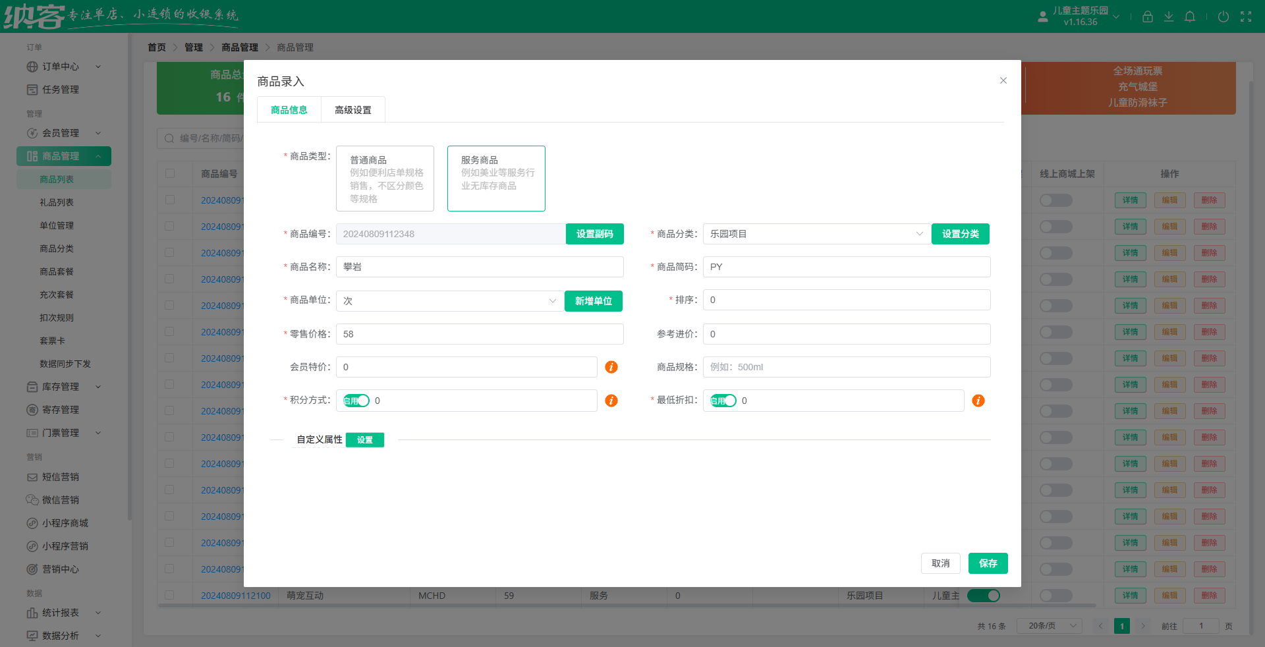Click the lock screen icon in header
This screenshot has width=1265, height=647.
click(1147, 16)
